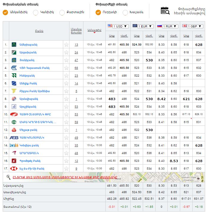The image size is (206, 214).
Task: Choose the Քարտային exchange type radio
Action: pyautogui.click(x=62, y=12)
